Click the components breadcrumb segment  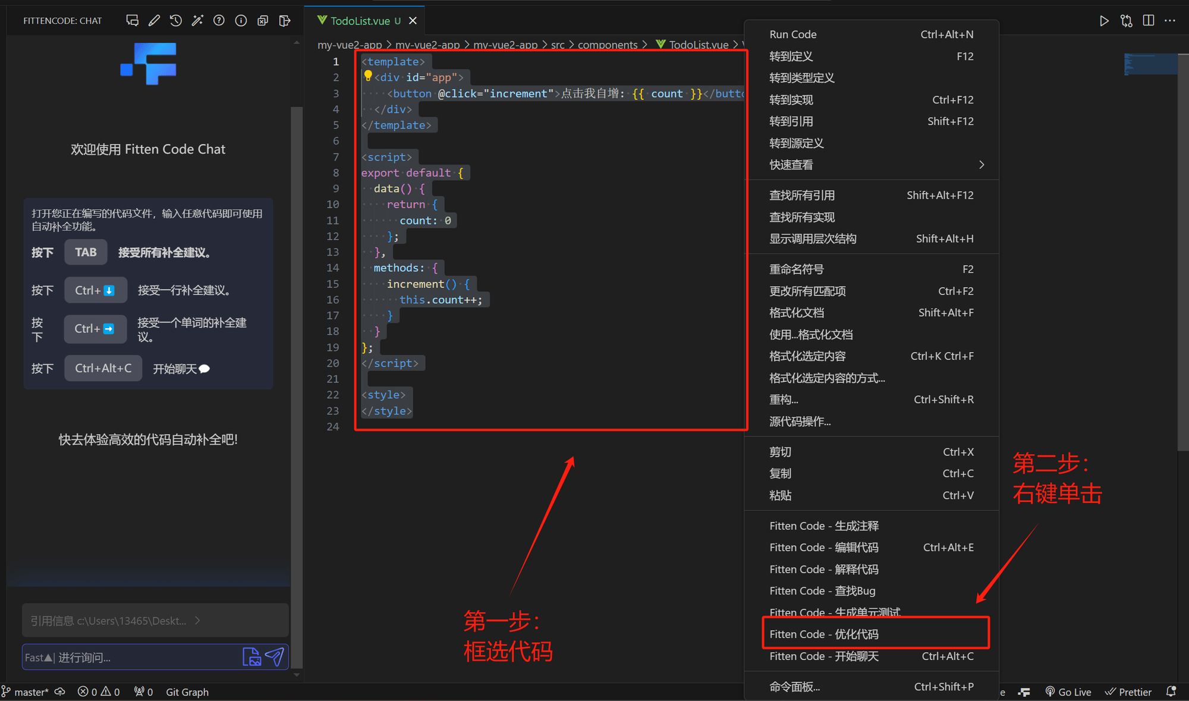(607, 45)
